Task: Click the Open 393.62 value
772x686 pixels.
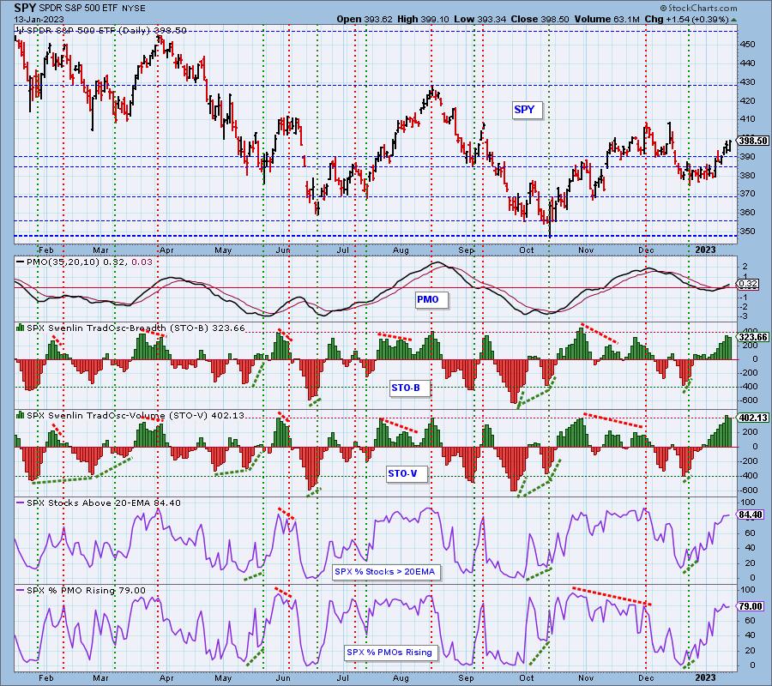Action: pyautogui.click(x=365, y=19)
